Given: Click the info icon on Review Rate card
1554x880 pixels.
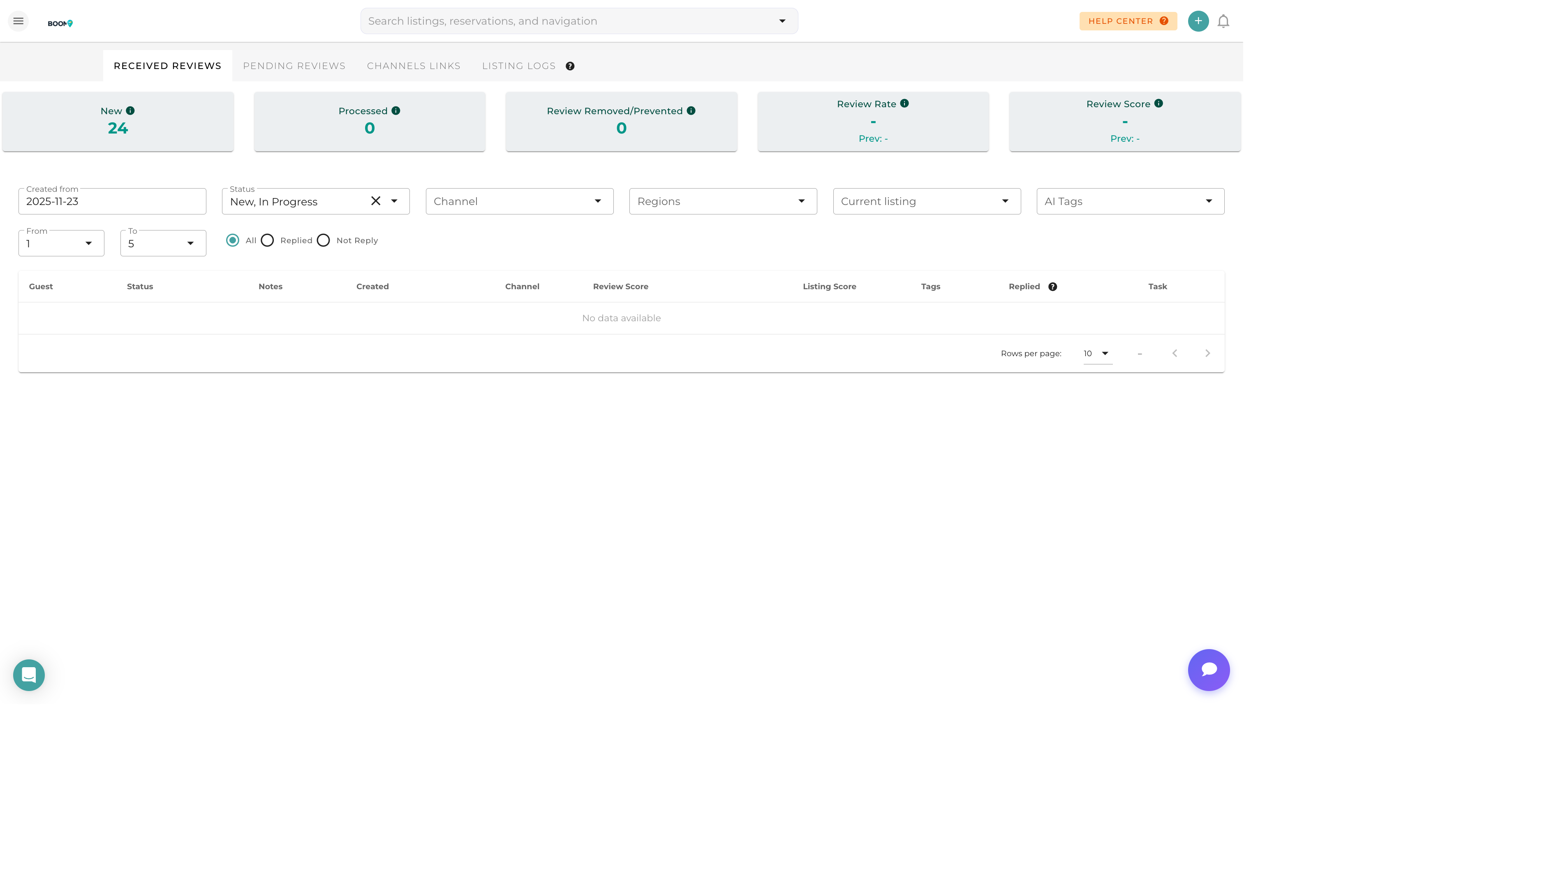Looking at the screenshot, I should pyautogui.click(x=904, y=103).
